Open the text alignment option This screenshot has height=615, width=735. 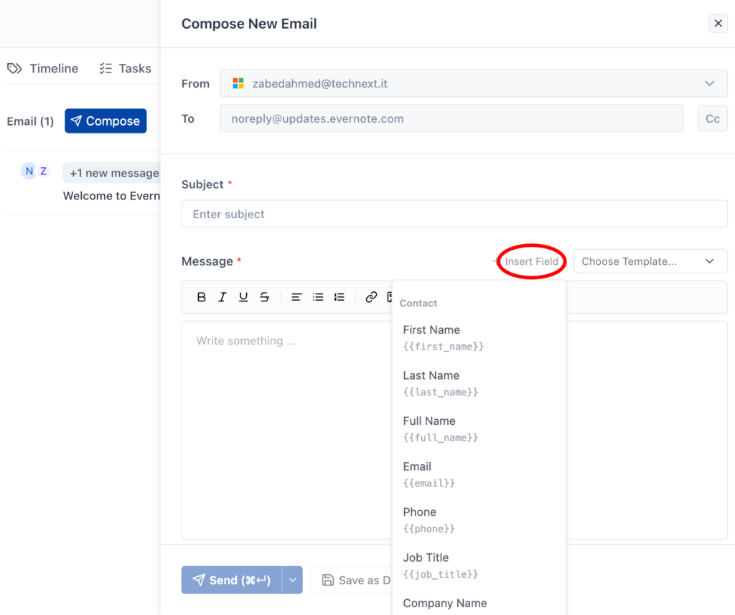(296, 296)
